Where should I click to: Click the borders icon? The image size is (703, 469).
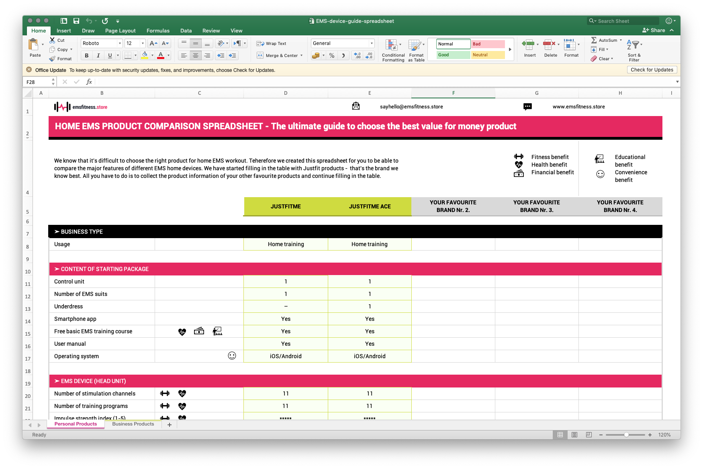point(128,55)
